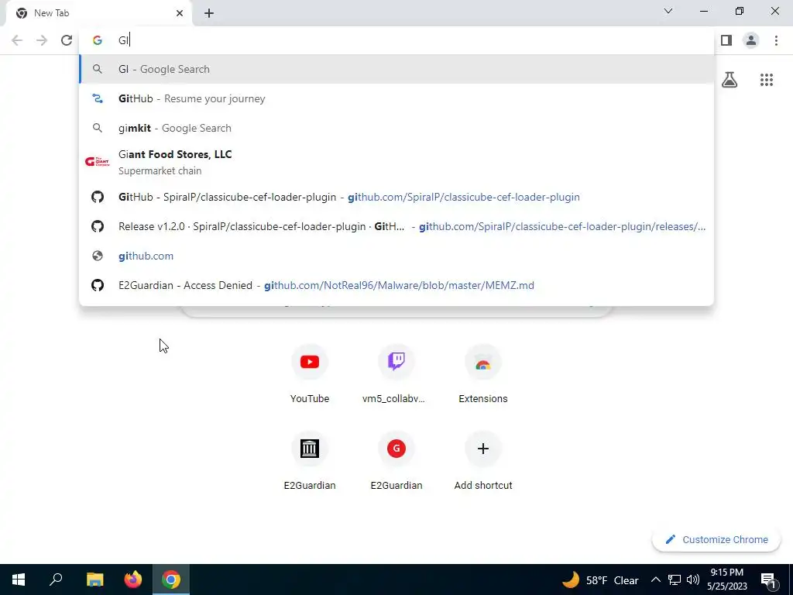Open E2Guardian shortcut with building icon
Screen dimensions: 793x595
tap(310, 461)
